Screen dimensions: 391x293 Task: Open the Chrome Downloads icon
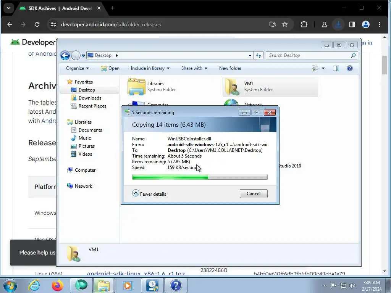[338, 24]
